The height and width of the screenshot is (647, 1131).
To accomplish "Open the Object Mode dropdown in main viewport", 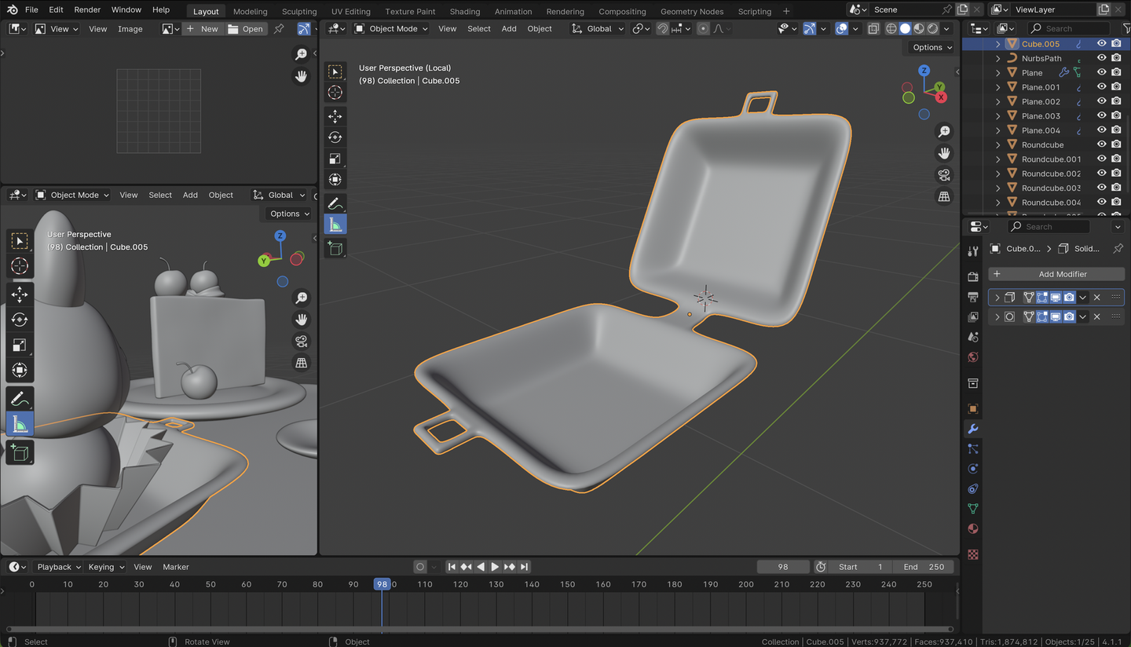I will (391, 28).
